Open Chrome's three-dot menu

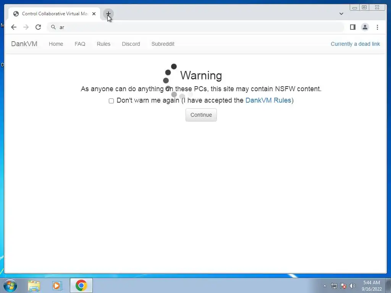(x=377, y=27)
